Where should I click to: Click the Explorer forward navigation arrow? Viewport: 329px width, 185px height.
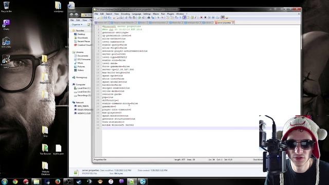77,15
